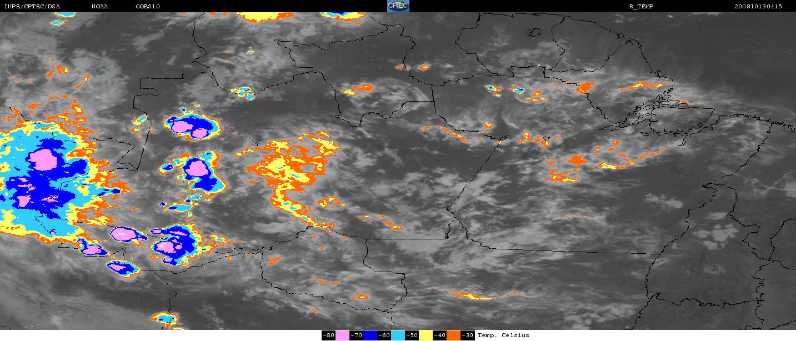Click the INPE/CPTEC/DSA header text
The image size is (796, 341).
[x=32, y=7]
